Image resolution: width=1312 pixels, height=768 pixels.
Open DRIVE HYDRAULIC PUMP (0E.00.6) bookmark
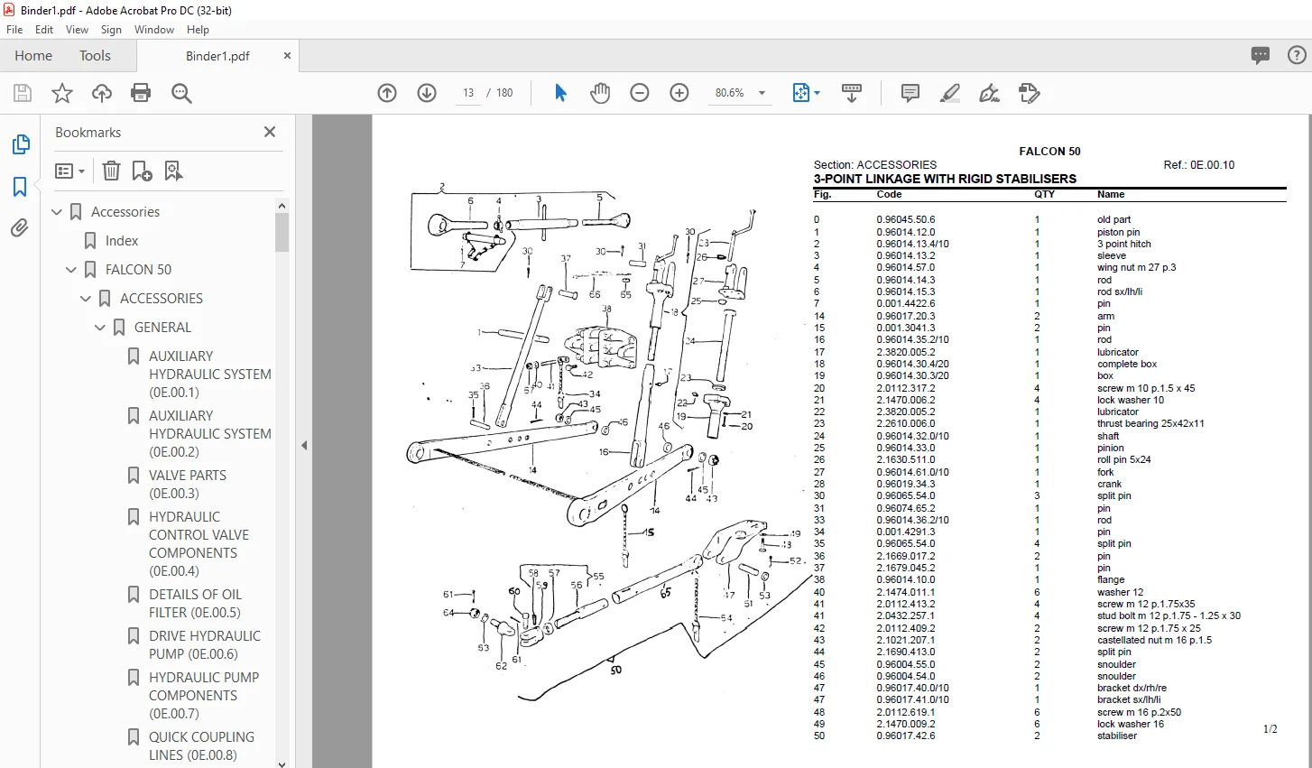(205, 645)
